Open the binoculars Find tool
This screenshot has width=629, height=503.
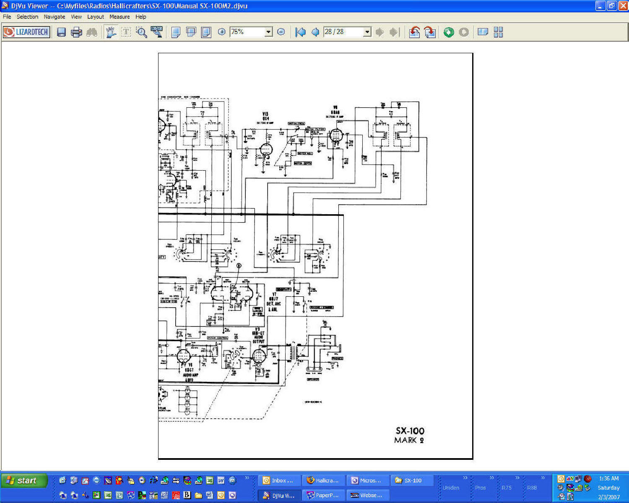92,32
